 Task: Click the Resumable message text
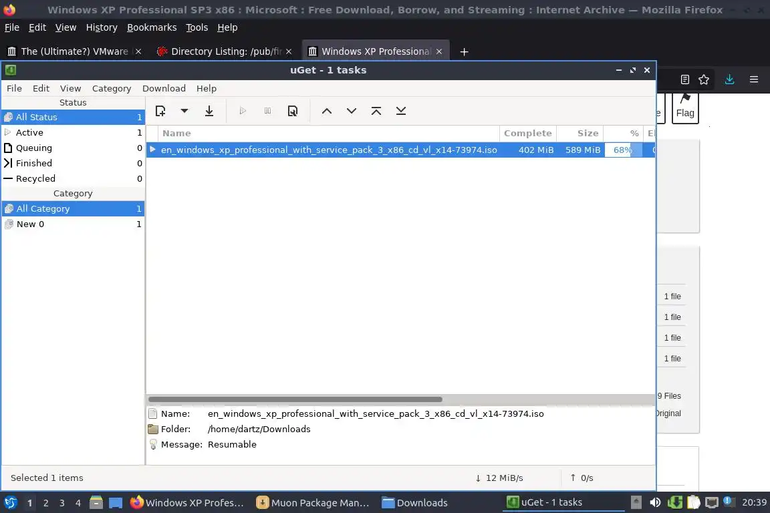tap(232, 444)
